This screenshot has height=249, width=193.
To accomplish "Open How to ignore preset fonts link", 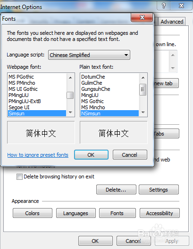I will 38,155.
